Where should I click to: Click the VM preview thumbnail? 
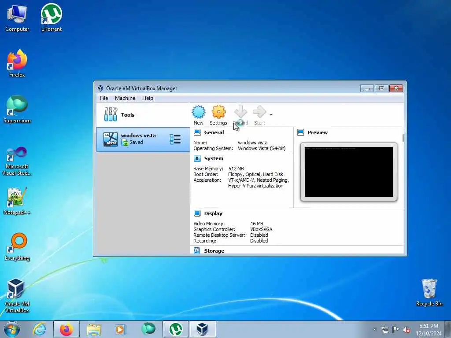pos(349,172)
